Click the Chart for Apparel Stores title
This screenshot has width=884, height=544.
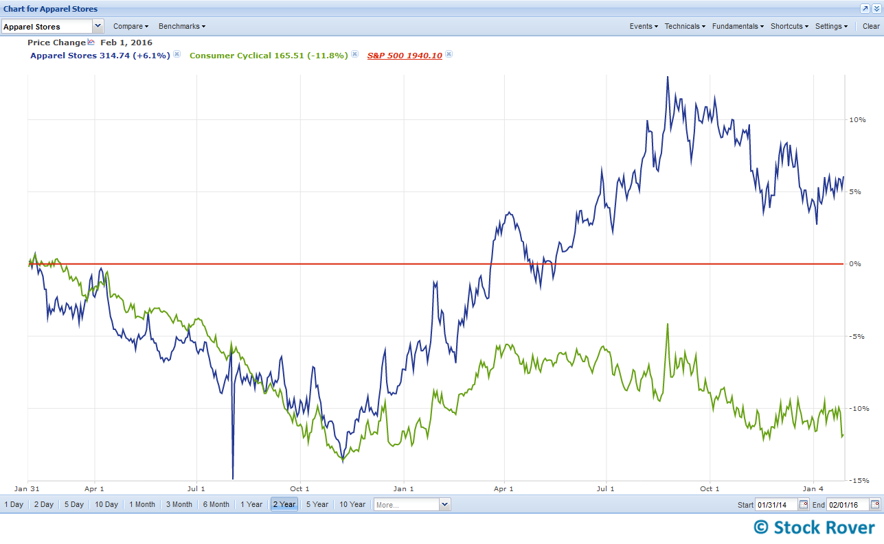50,9
